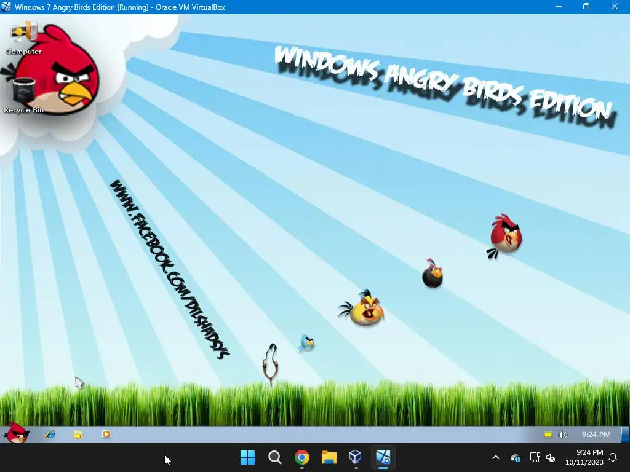This screenshot has width=630, height=472.
Task: Select the running Windows 7 VM taskbar icon
Action: point(383,457)
